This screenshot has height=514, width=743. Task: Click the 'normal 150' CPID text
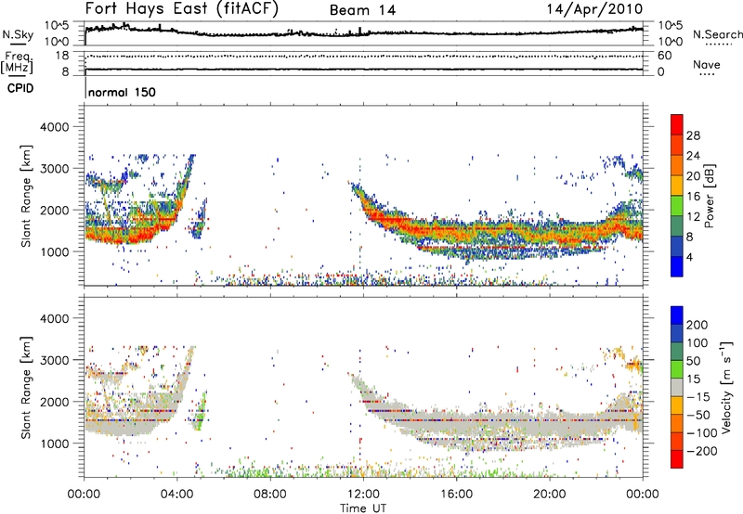pyautogui.click(x=122, y=92)
